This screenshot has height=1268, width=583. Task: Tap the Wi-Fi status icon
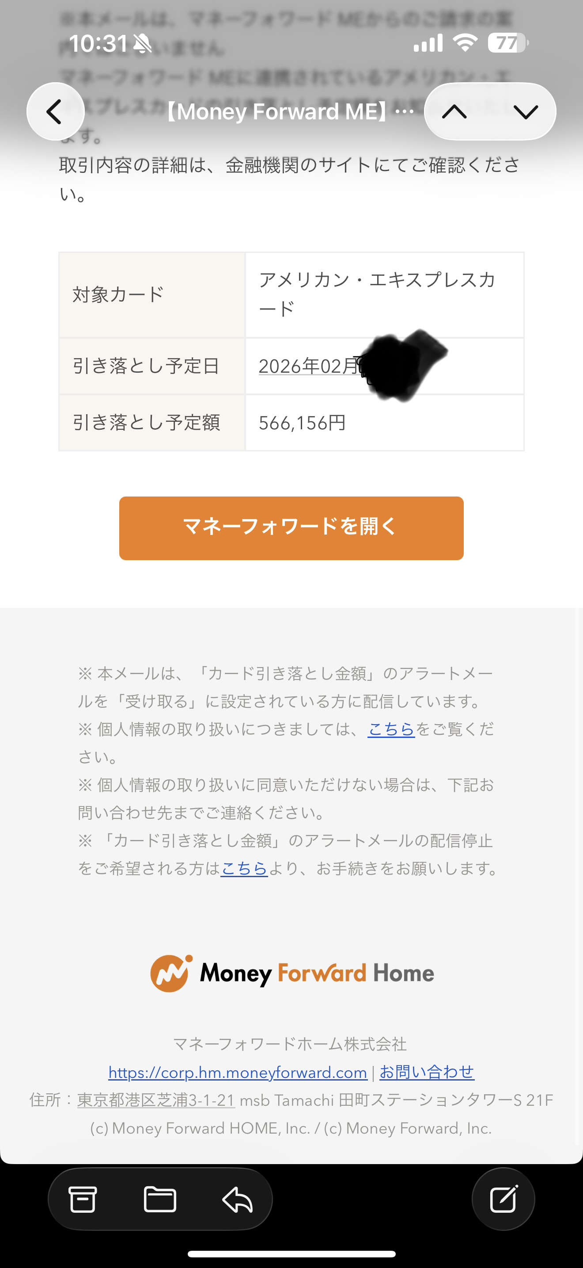click(x=465, y=43)
